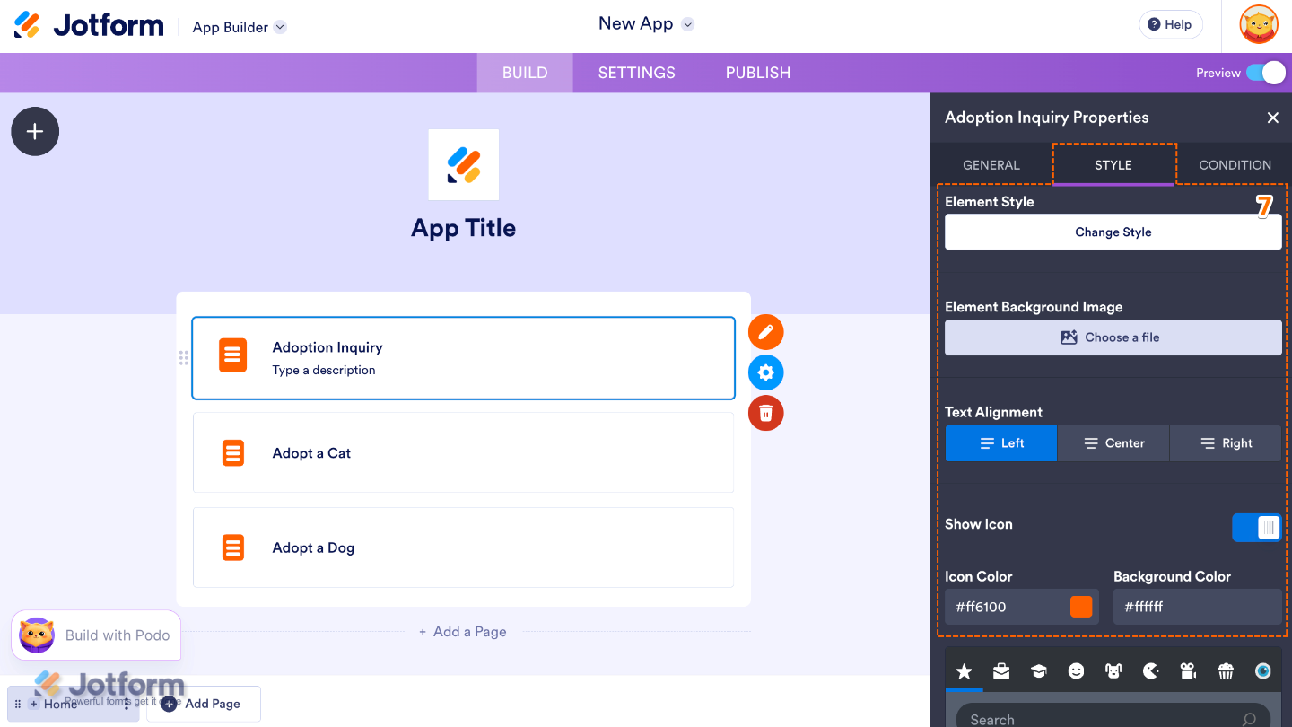Open the gaming Pac-Man icon category
Screen dimensions: 1292x727
point(1151,670)
